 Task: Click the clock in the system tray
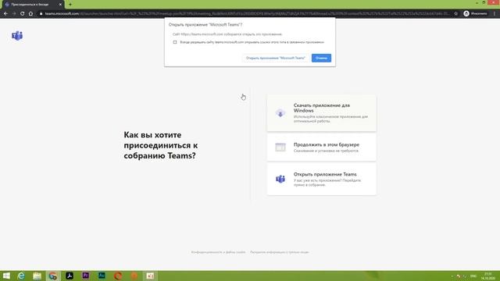(x=487, y=276)
